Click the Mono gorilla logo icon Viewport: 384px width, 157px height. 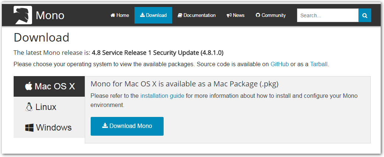coord(22,15)
